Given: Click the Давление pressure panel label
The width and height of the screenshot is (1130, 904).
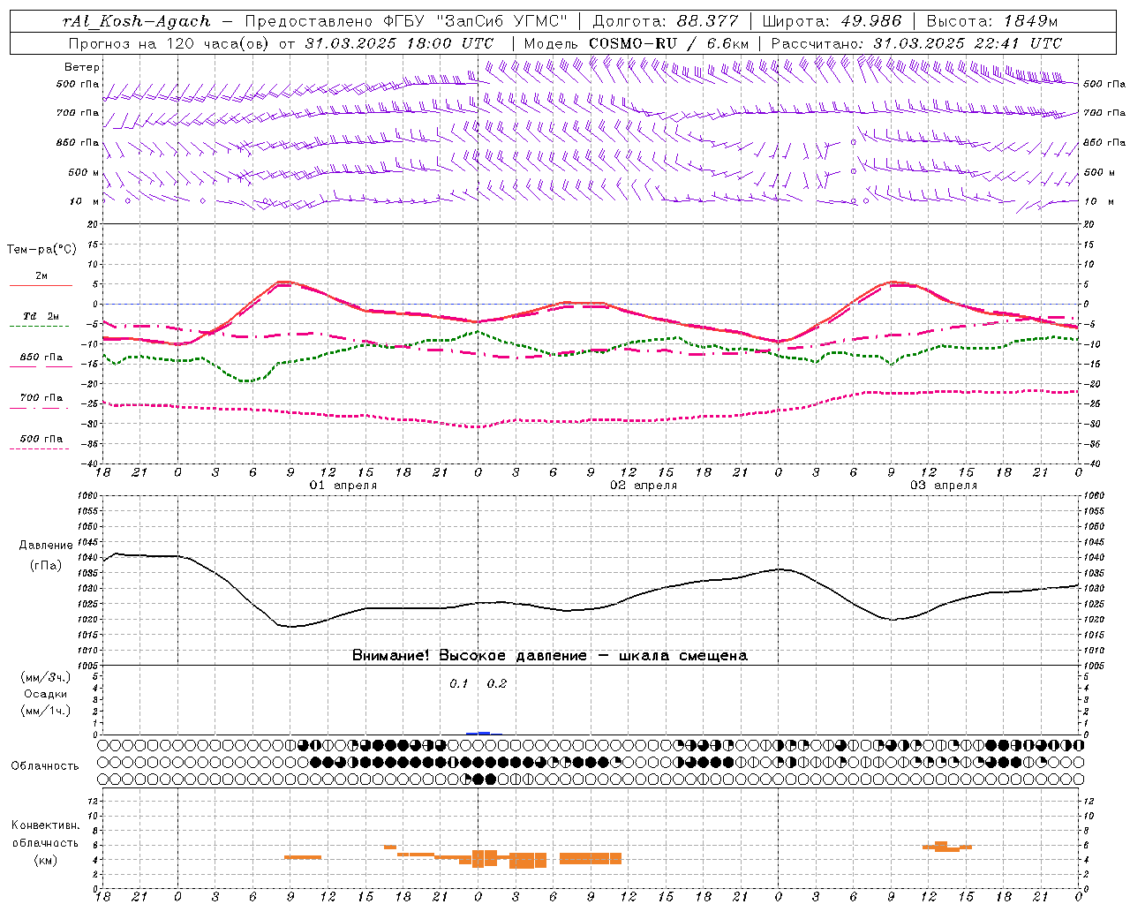Looking at the screenshot, I should 45,546.
